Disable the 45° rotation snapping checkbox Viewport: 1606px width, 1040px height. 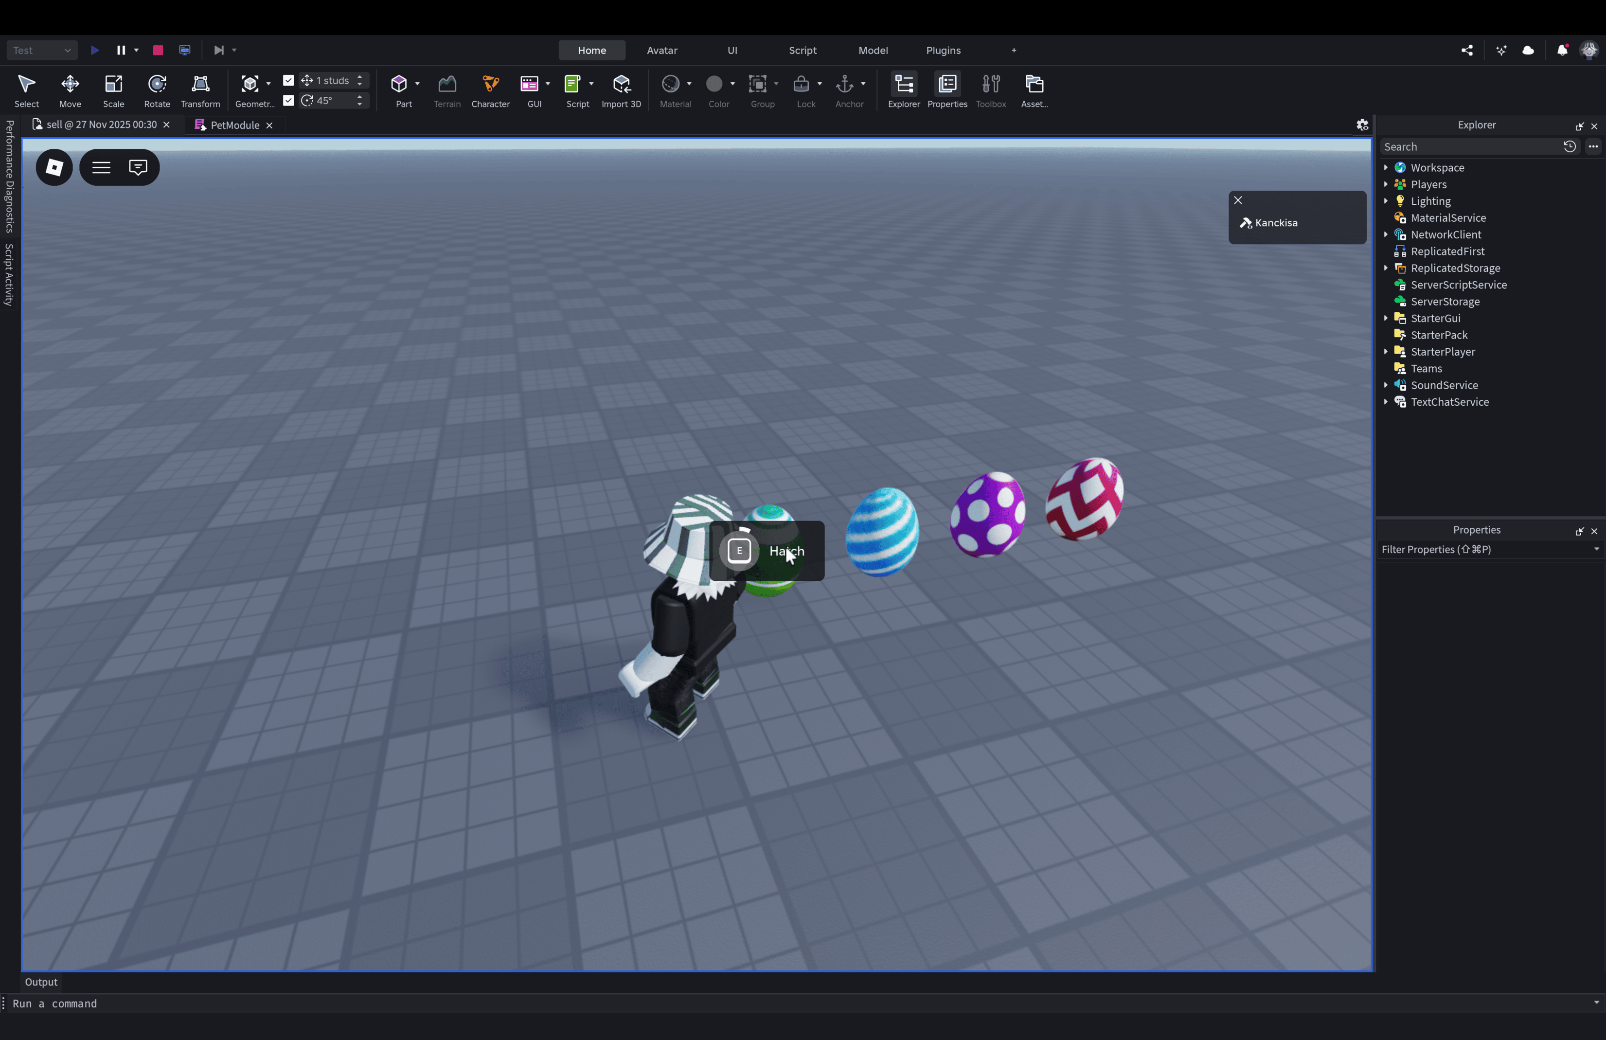tap(288, 101)
